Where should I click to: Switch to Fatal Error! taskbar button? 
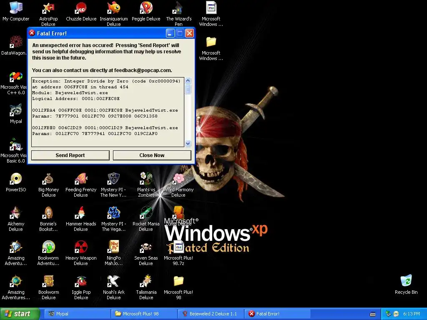click(277, 314)
